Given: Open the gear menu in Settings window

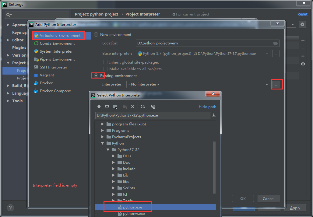Looking at the screenshot, I should (x=302, y=24).
